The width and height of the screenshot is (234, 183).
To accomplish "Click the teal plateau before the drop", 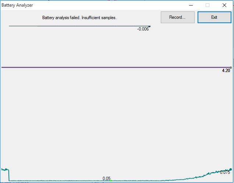I will (5, 169).
